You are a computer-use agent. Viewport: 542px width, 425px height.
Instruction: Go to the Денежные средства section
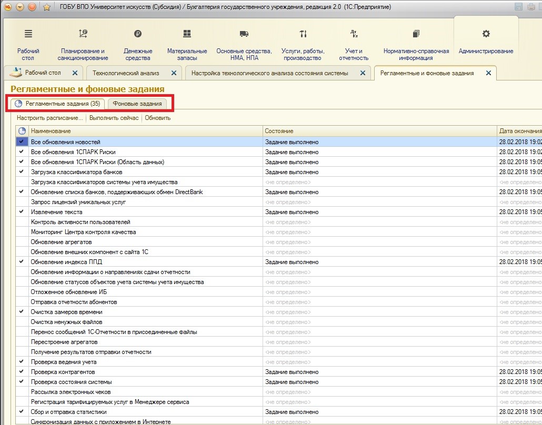point(138,34)
